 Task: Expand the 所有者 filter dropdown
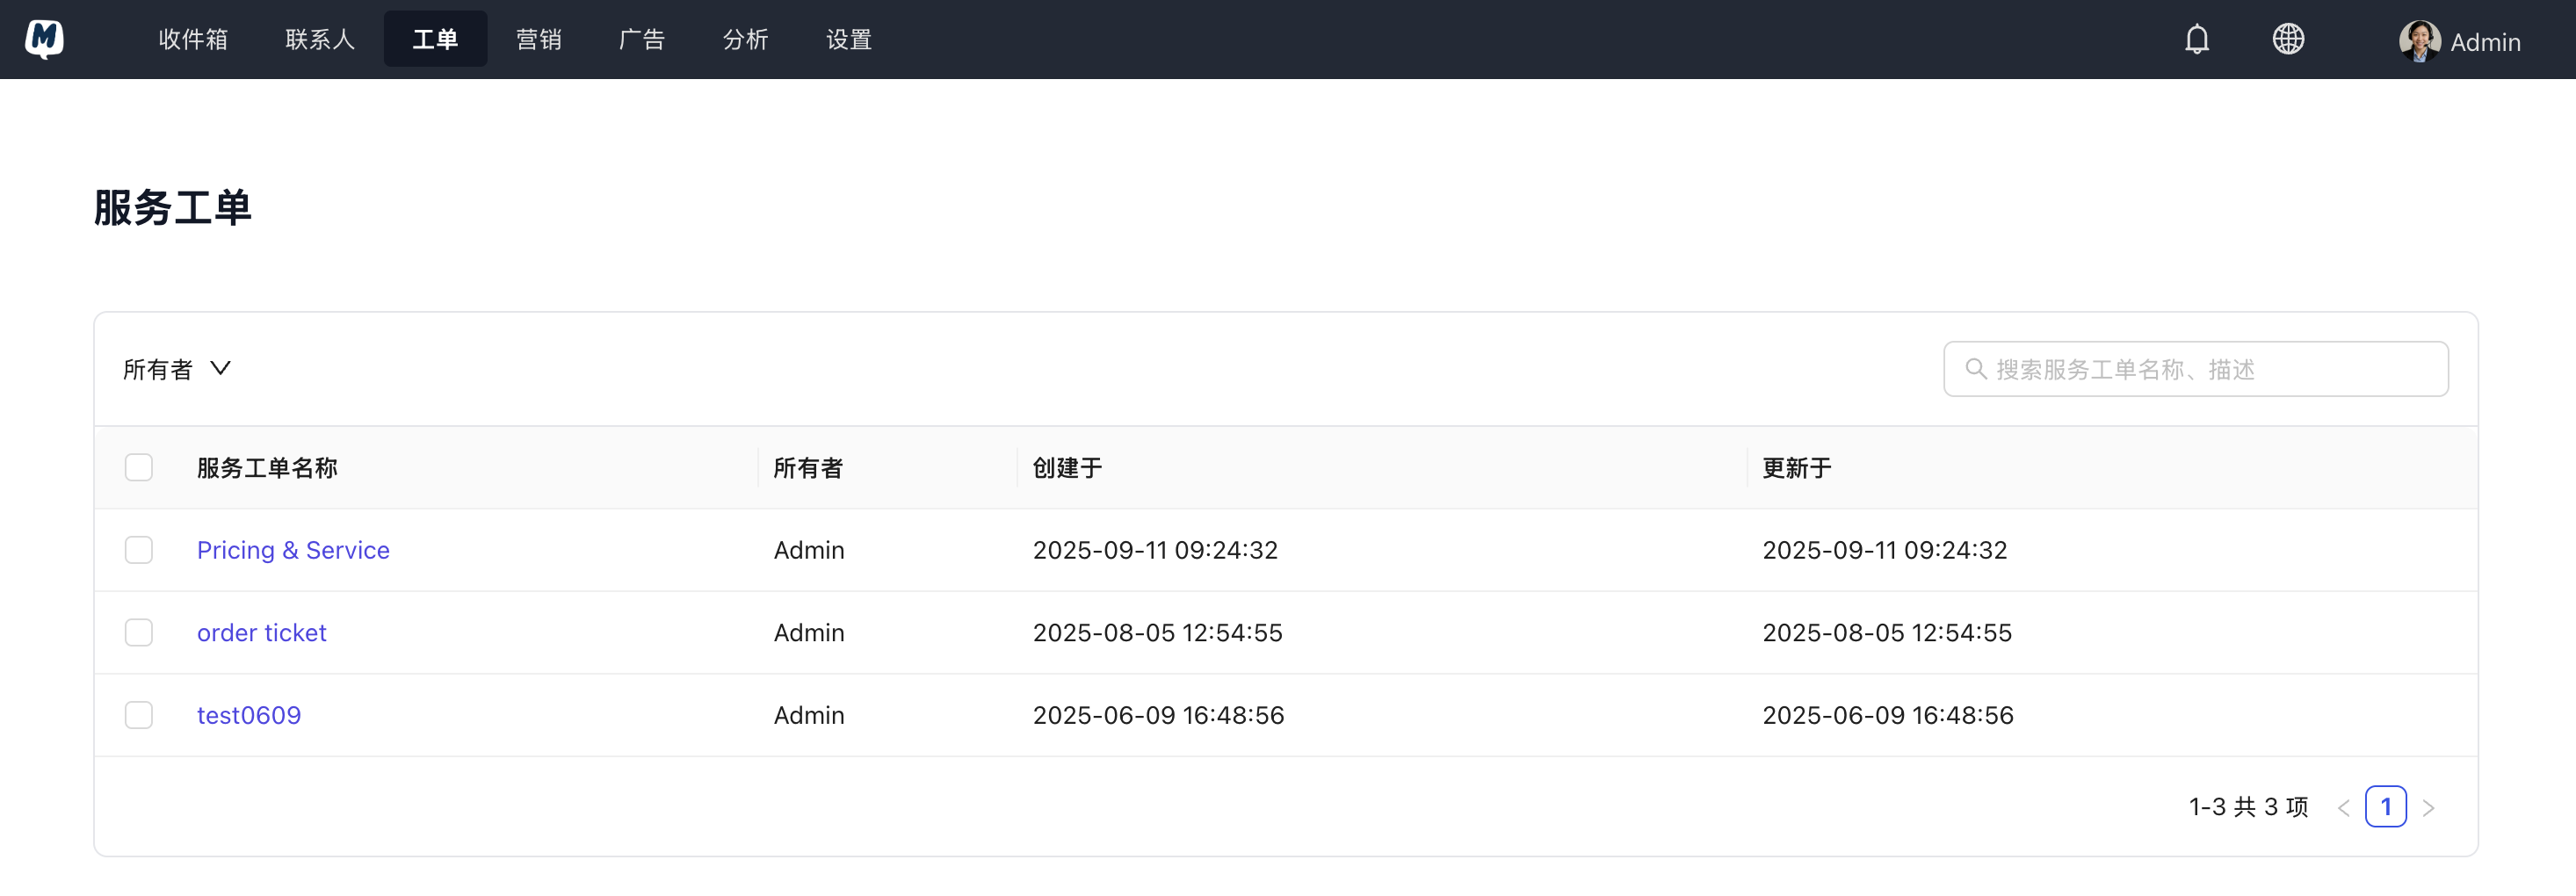tap(177, 369)
